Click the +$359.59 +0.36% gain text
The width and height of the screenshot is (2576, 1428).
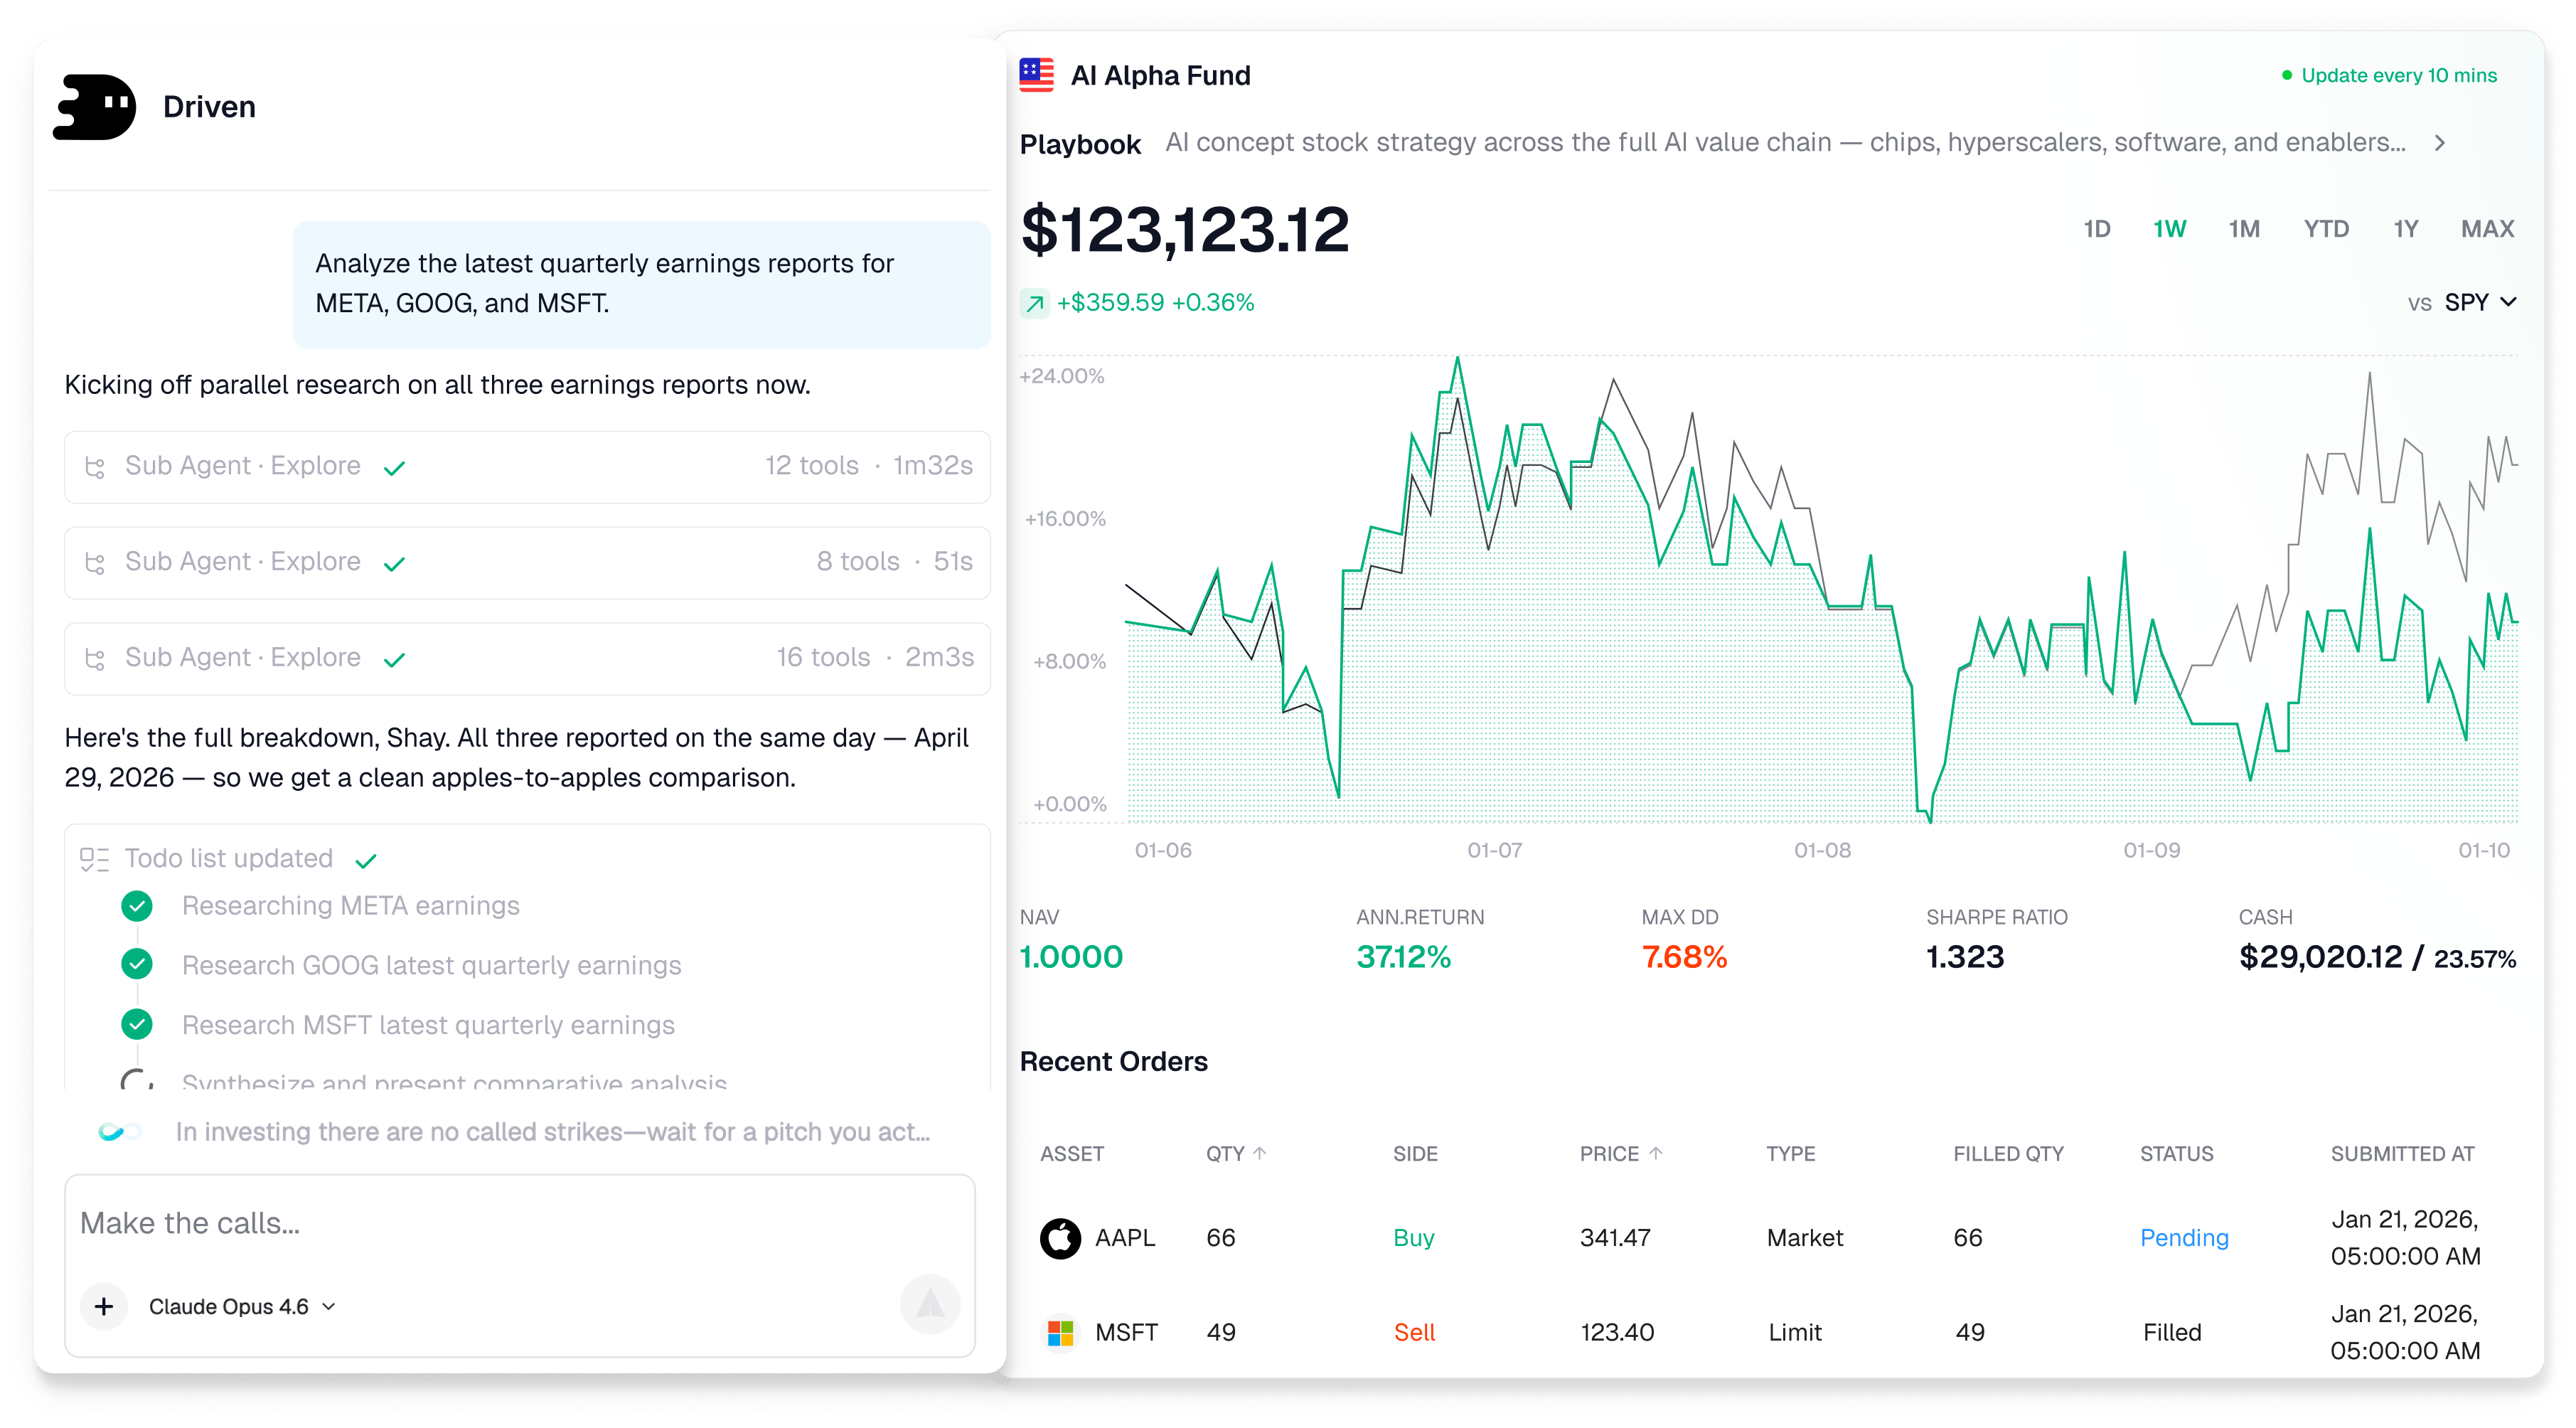pos(1155,303)
